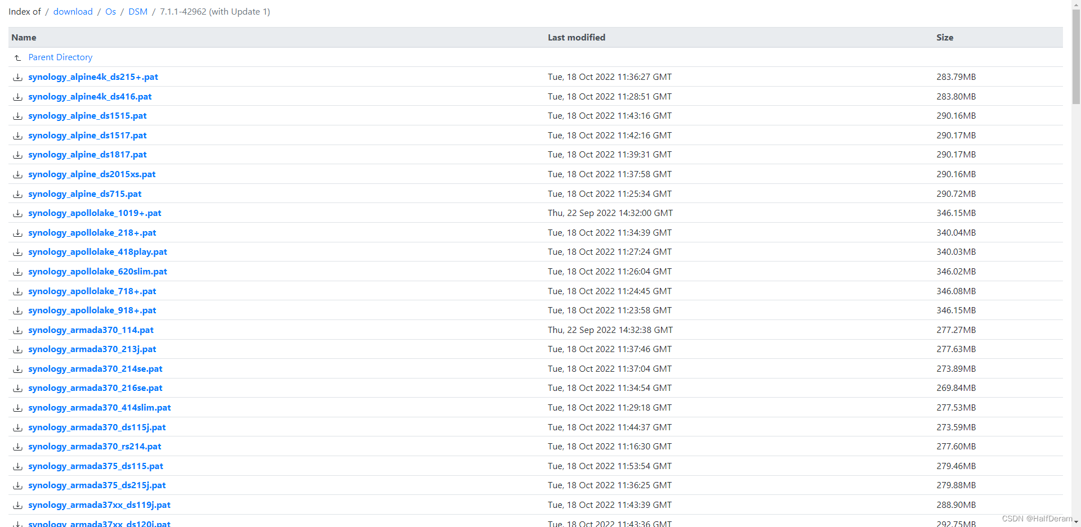Screen dimensions: 1081x527
Task: Open synology_armada375_ds215j.pat link
Action: [x=97, y=485]
